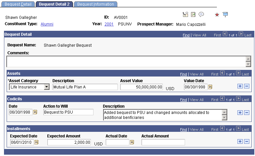
Task: Show next row in Codicils section
Action: pos(238,99)
